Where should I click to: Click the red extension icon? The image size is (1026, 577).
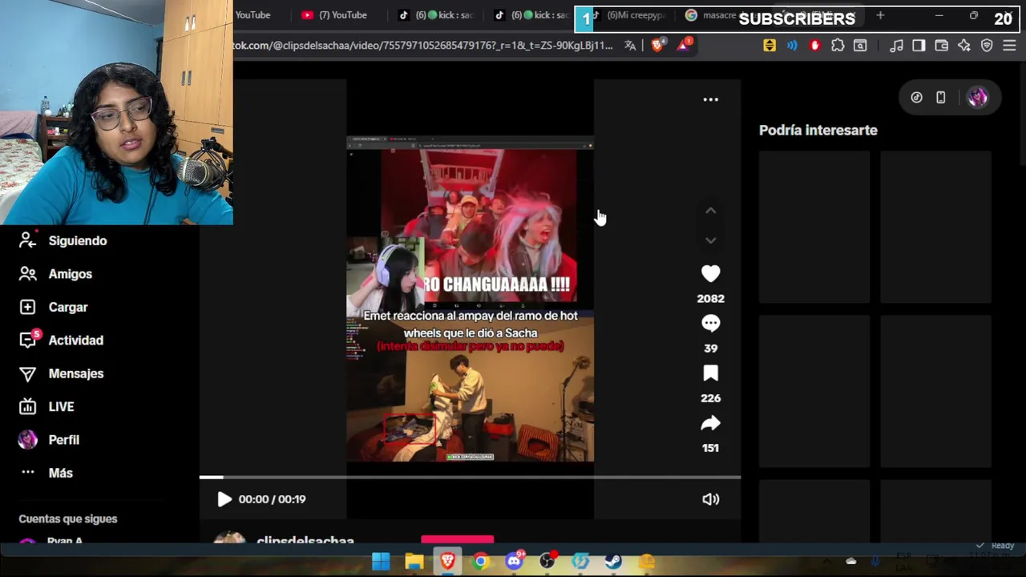[815, 46]
